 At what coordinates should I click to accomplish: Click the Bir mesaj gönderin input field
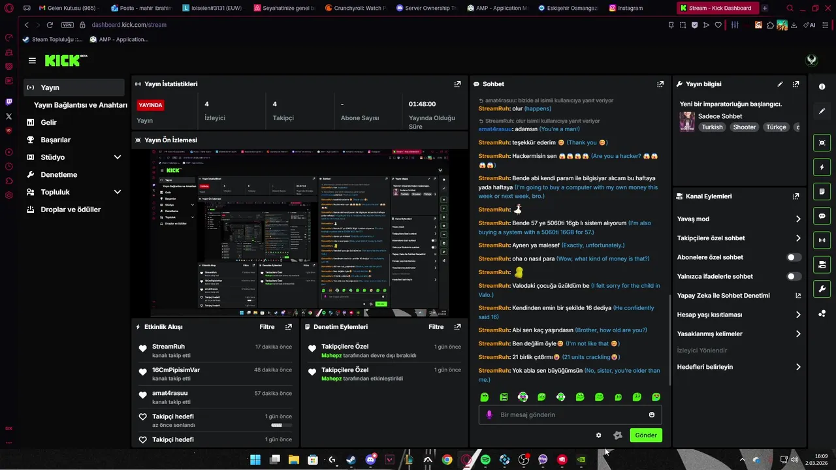[x=570, y=415]
